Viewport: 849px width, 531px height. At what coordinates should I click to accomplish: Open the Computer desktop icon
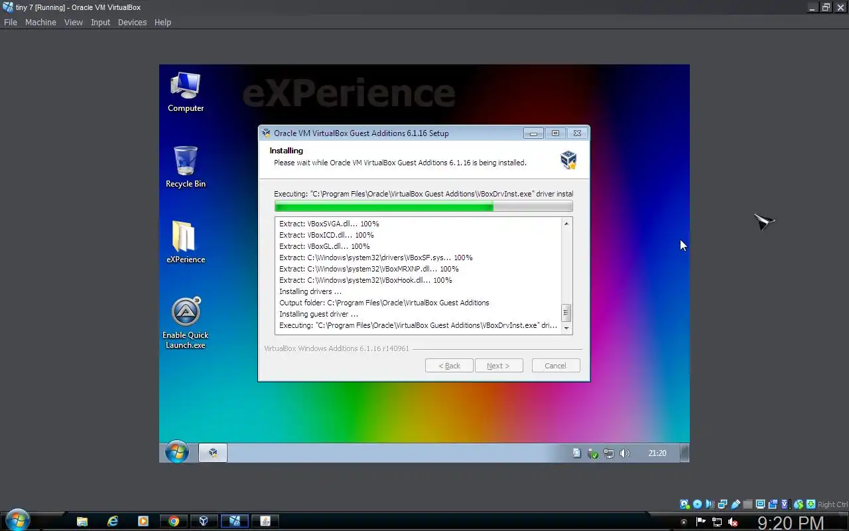coord(185,92)
